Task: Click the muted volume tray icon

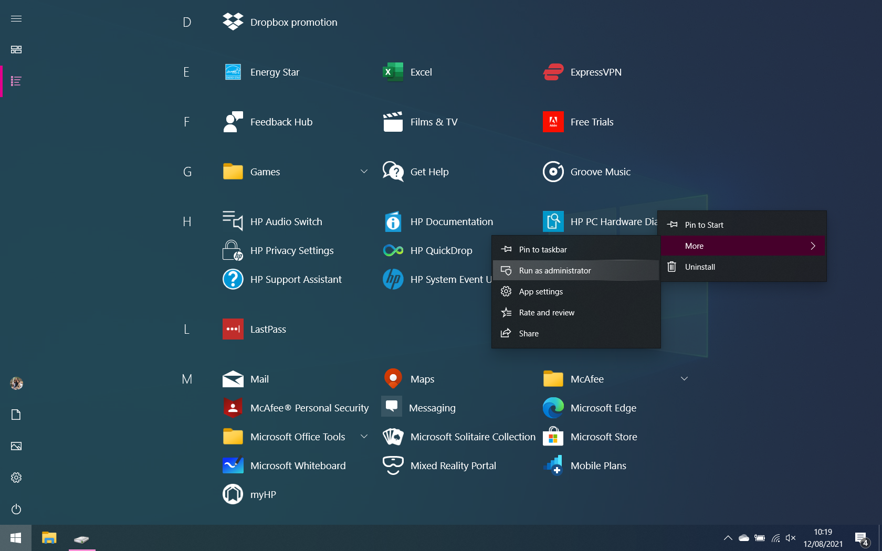Action: (791, 538)
